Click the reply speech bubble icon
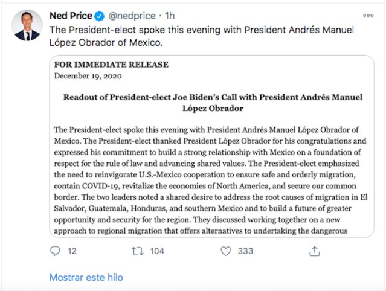The image size is (386, 291). (x=55, y=251)
